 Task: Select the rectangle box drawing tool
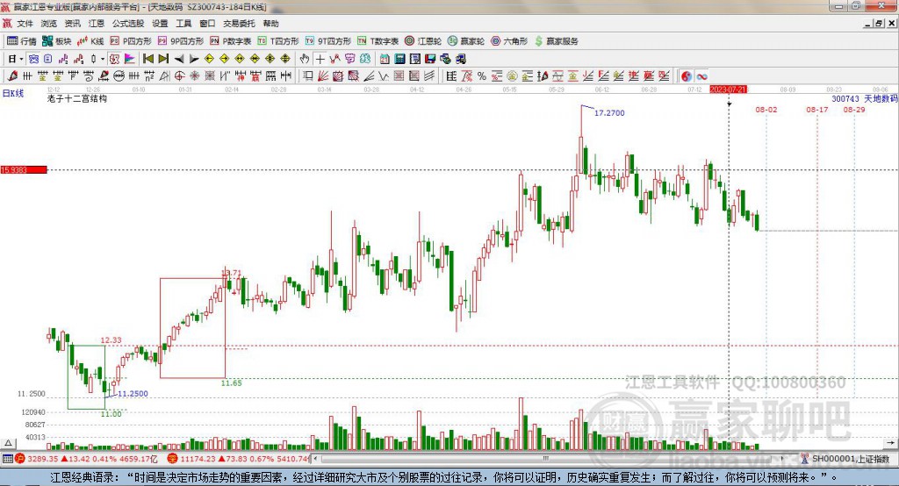(308, 75)
